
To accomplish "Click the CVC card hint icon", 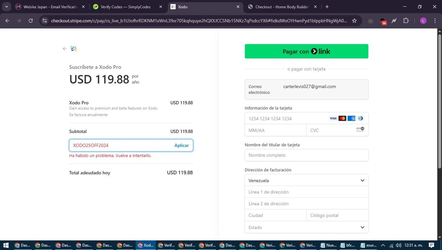I will coord(360,129).
